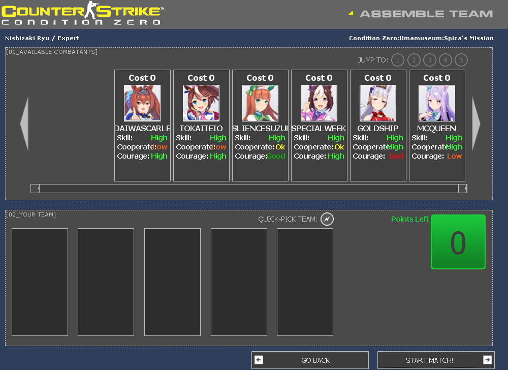Click the SLIENCESUZUKA name label
This screenshot has height=370, width=508.
(x=260, y=128)
